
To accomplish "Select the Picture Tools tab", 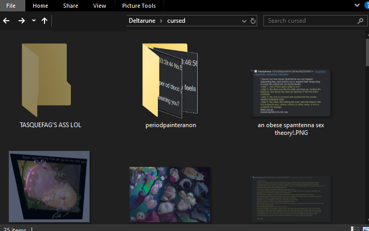I will click(138, 6).
